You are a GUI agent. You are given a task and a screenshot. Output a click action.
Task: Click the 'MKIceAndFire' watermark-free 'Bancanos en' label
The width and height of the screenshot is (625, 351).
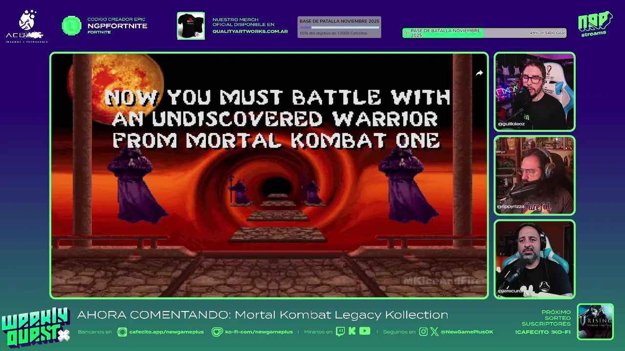tap(95, 332)
